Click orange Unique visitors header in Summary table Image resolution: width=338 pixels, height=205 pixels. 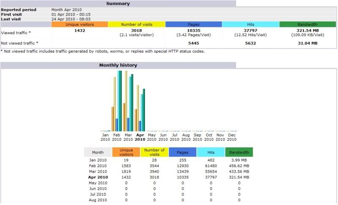point(79,24)
